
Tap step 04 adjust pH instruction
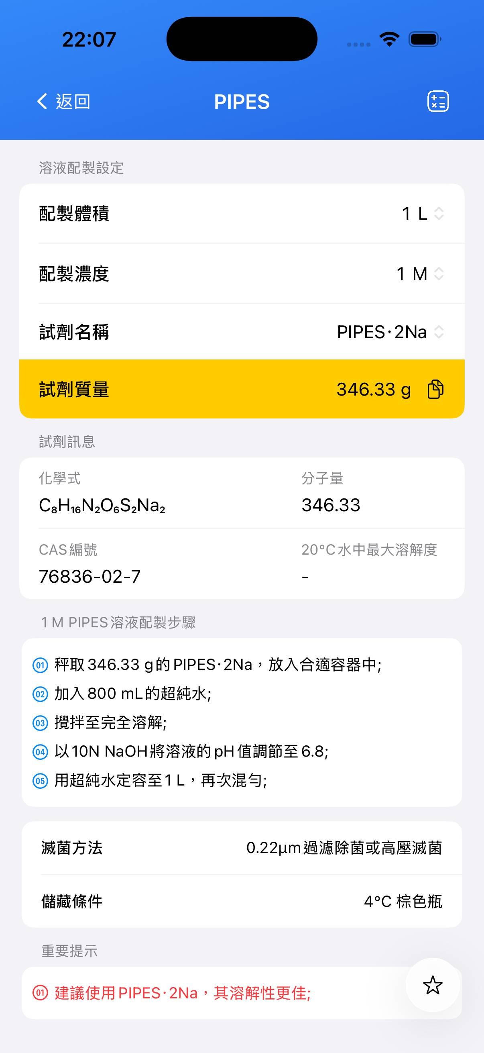pyautogui.click(x=191, y=751)
